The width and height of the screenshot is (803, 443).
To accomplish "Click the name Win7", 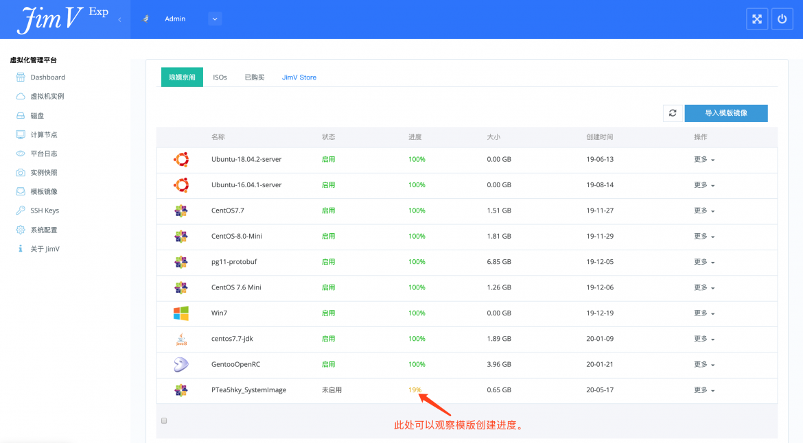I will point(219,313).
